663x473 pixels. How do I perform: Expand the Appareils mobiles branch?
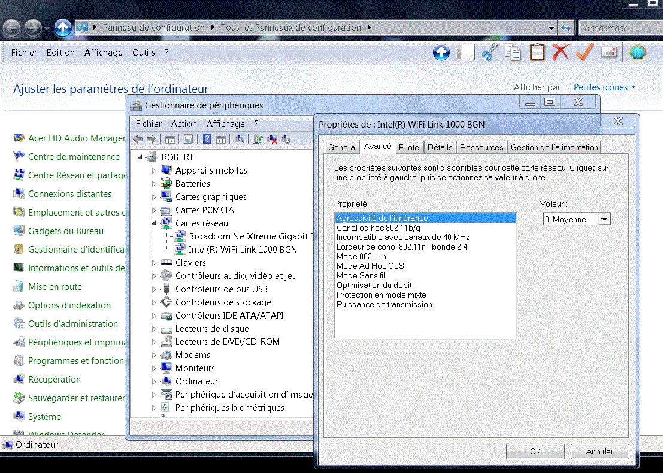coord(154,171)
